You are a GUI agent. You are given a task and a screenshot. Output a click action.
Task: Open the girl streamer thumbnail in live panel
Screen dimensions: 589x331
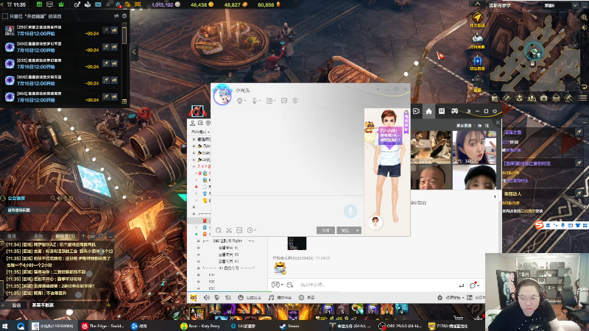tap(474, 147)
